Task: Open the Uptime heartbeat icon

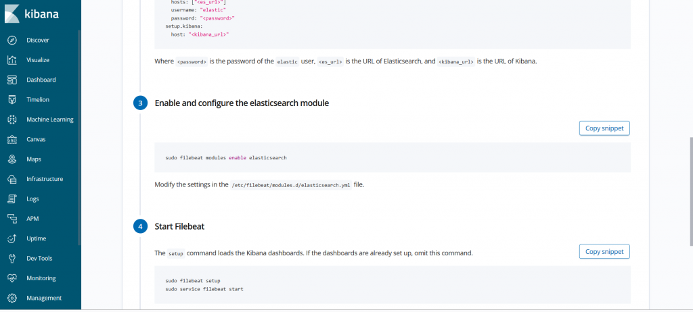Action: [x=12, y=239]
